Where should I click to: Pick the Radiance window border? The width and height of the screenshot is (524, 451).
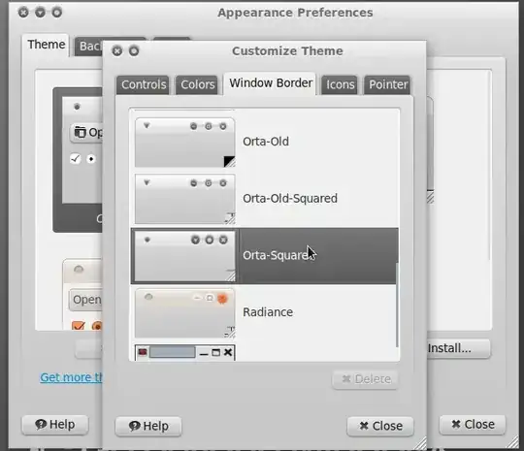point(264,312)
